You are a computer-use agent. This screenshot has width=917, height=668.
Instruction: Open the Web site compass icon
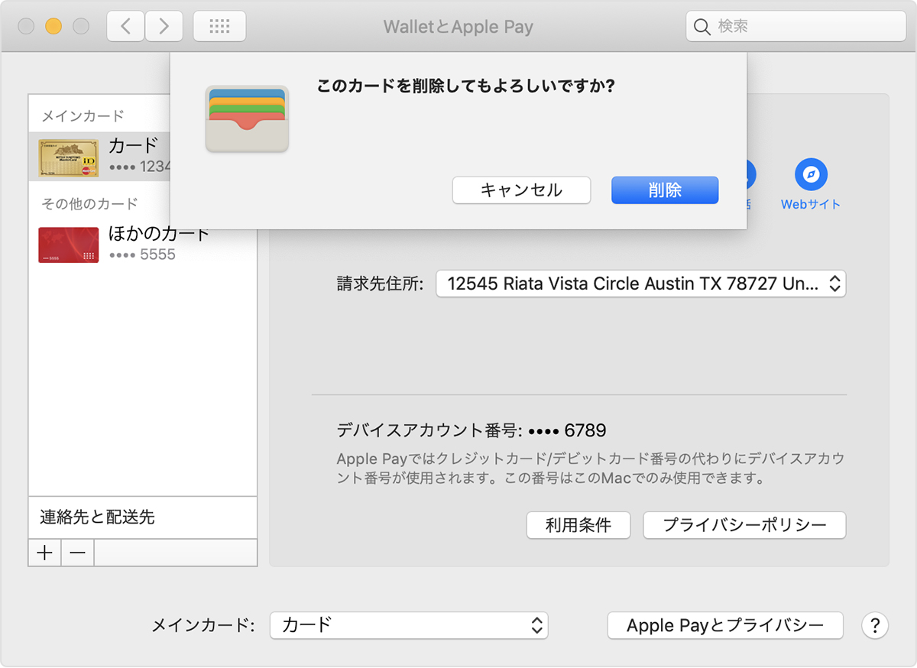(x=811, y=175)
